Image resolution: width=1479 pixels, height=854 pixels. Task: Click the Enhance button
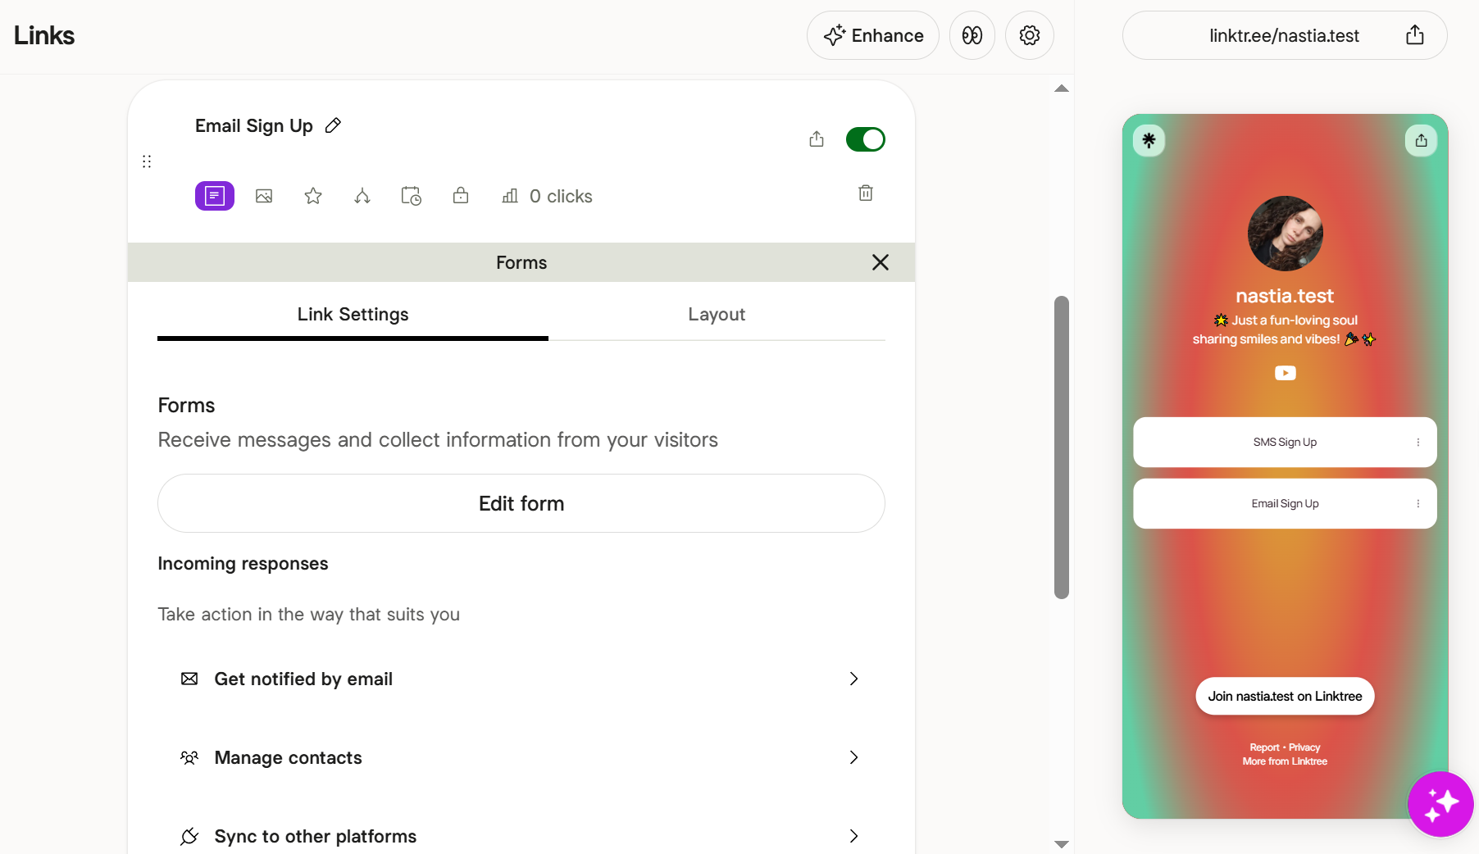[x=873, y=35]
